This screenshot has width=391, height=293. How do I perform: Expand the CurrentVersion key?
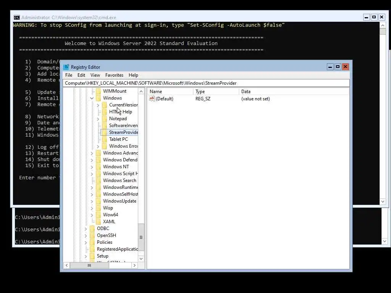98,105
